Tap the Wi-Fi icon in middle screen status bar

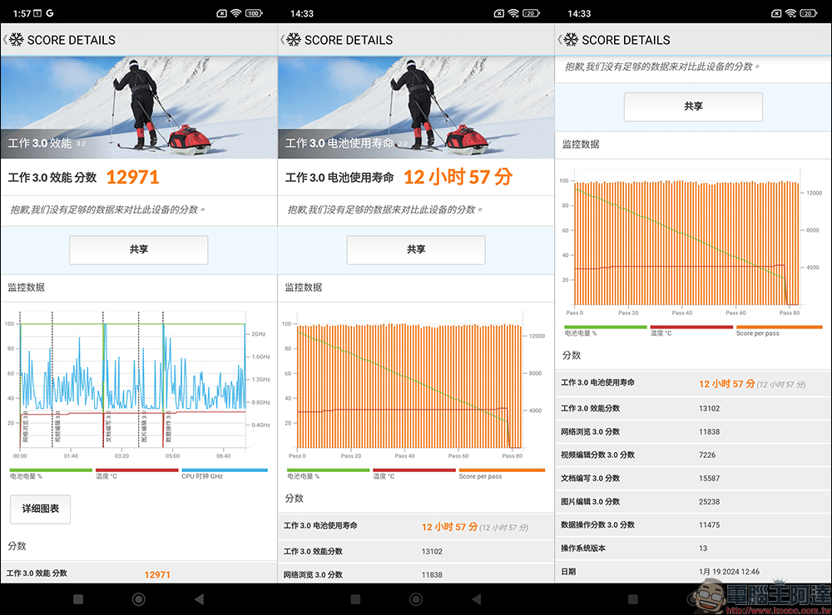513,13
